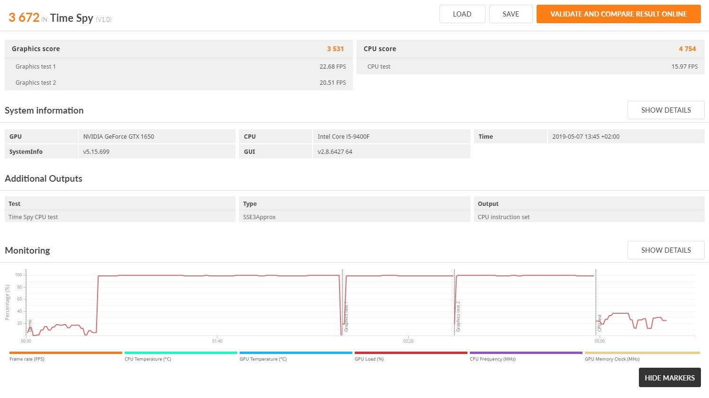709x398 pixels.
Task: Click GUI version v2.8.6427 64
Action: (x=335, y=152)
